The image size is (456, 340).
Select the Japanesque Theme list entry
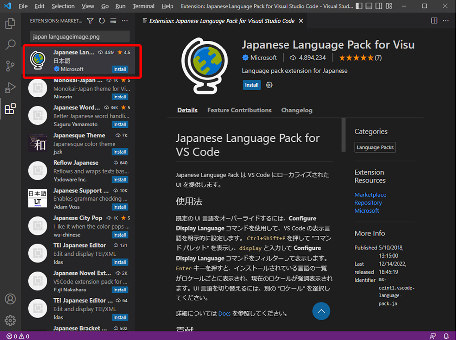[78, 144]
